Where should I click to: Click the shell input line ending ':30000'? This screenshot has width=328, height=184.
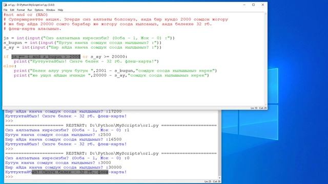[63, 167]
